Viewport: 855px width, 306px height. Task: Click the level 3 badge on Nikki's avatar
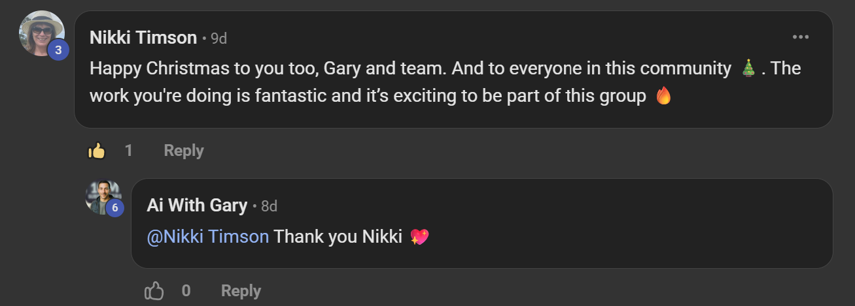58,50
